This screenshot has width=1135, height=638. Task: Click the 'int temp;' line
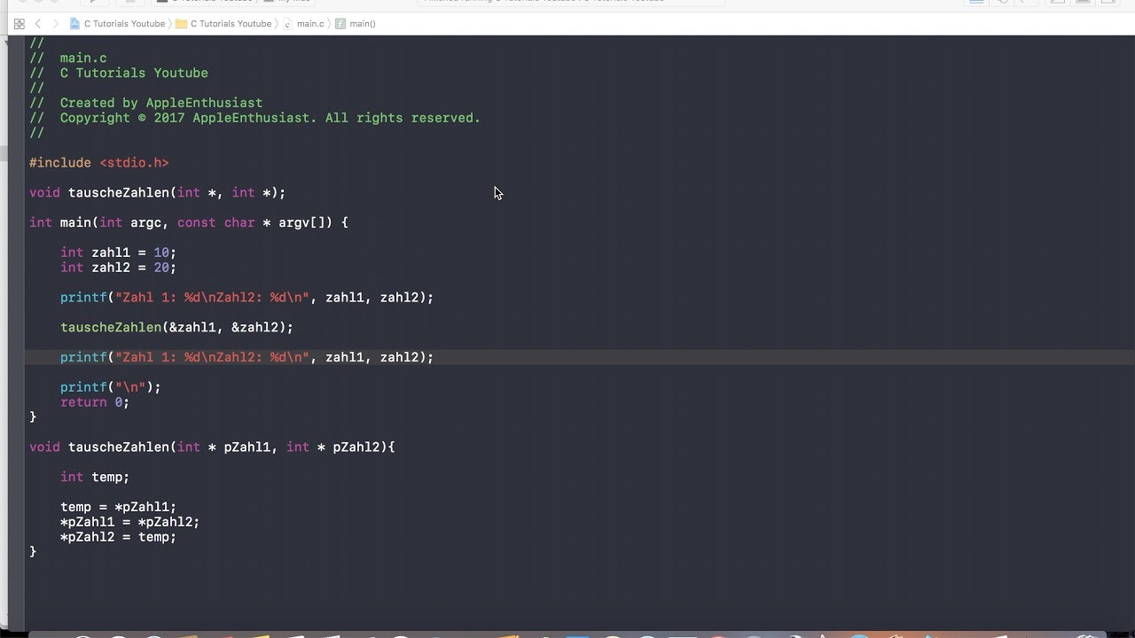point(95,478)
